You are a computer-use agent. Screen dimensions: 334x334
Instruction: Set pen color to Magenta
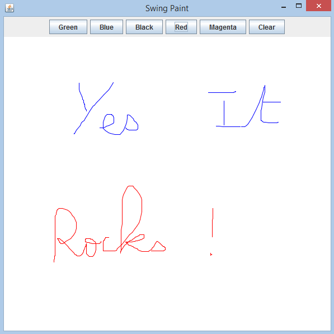point(223,27)
